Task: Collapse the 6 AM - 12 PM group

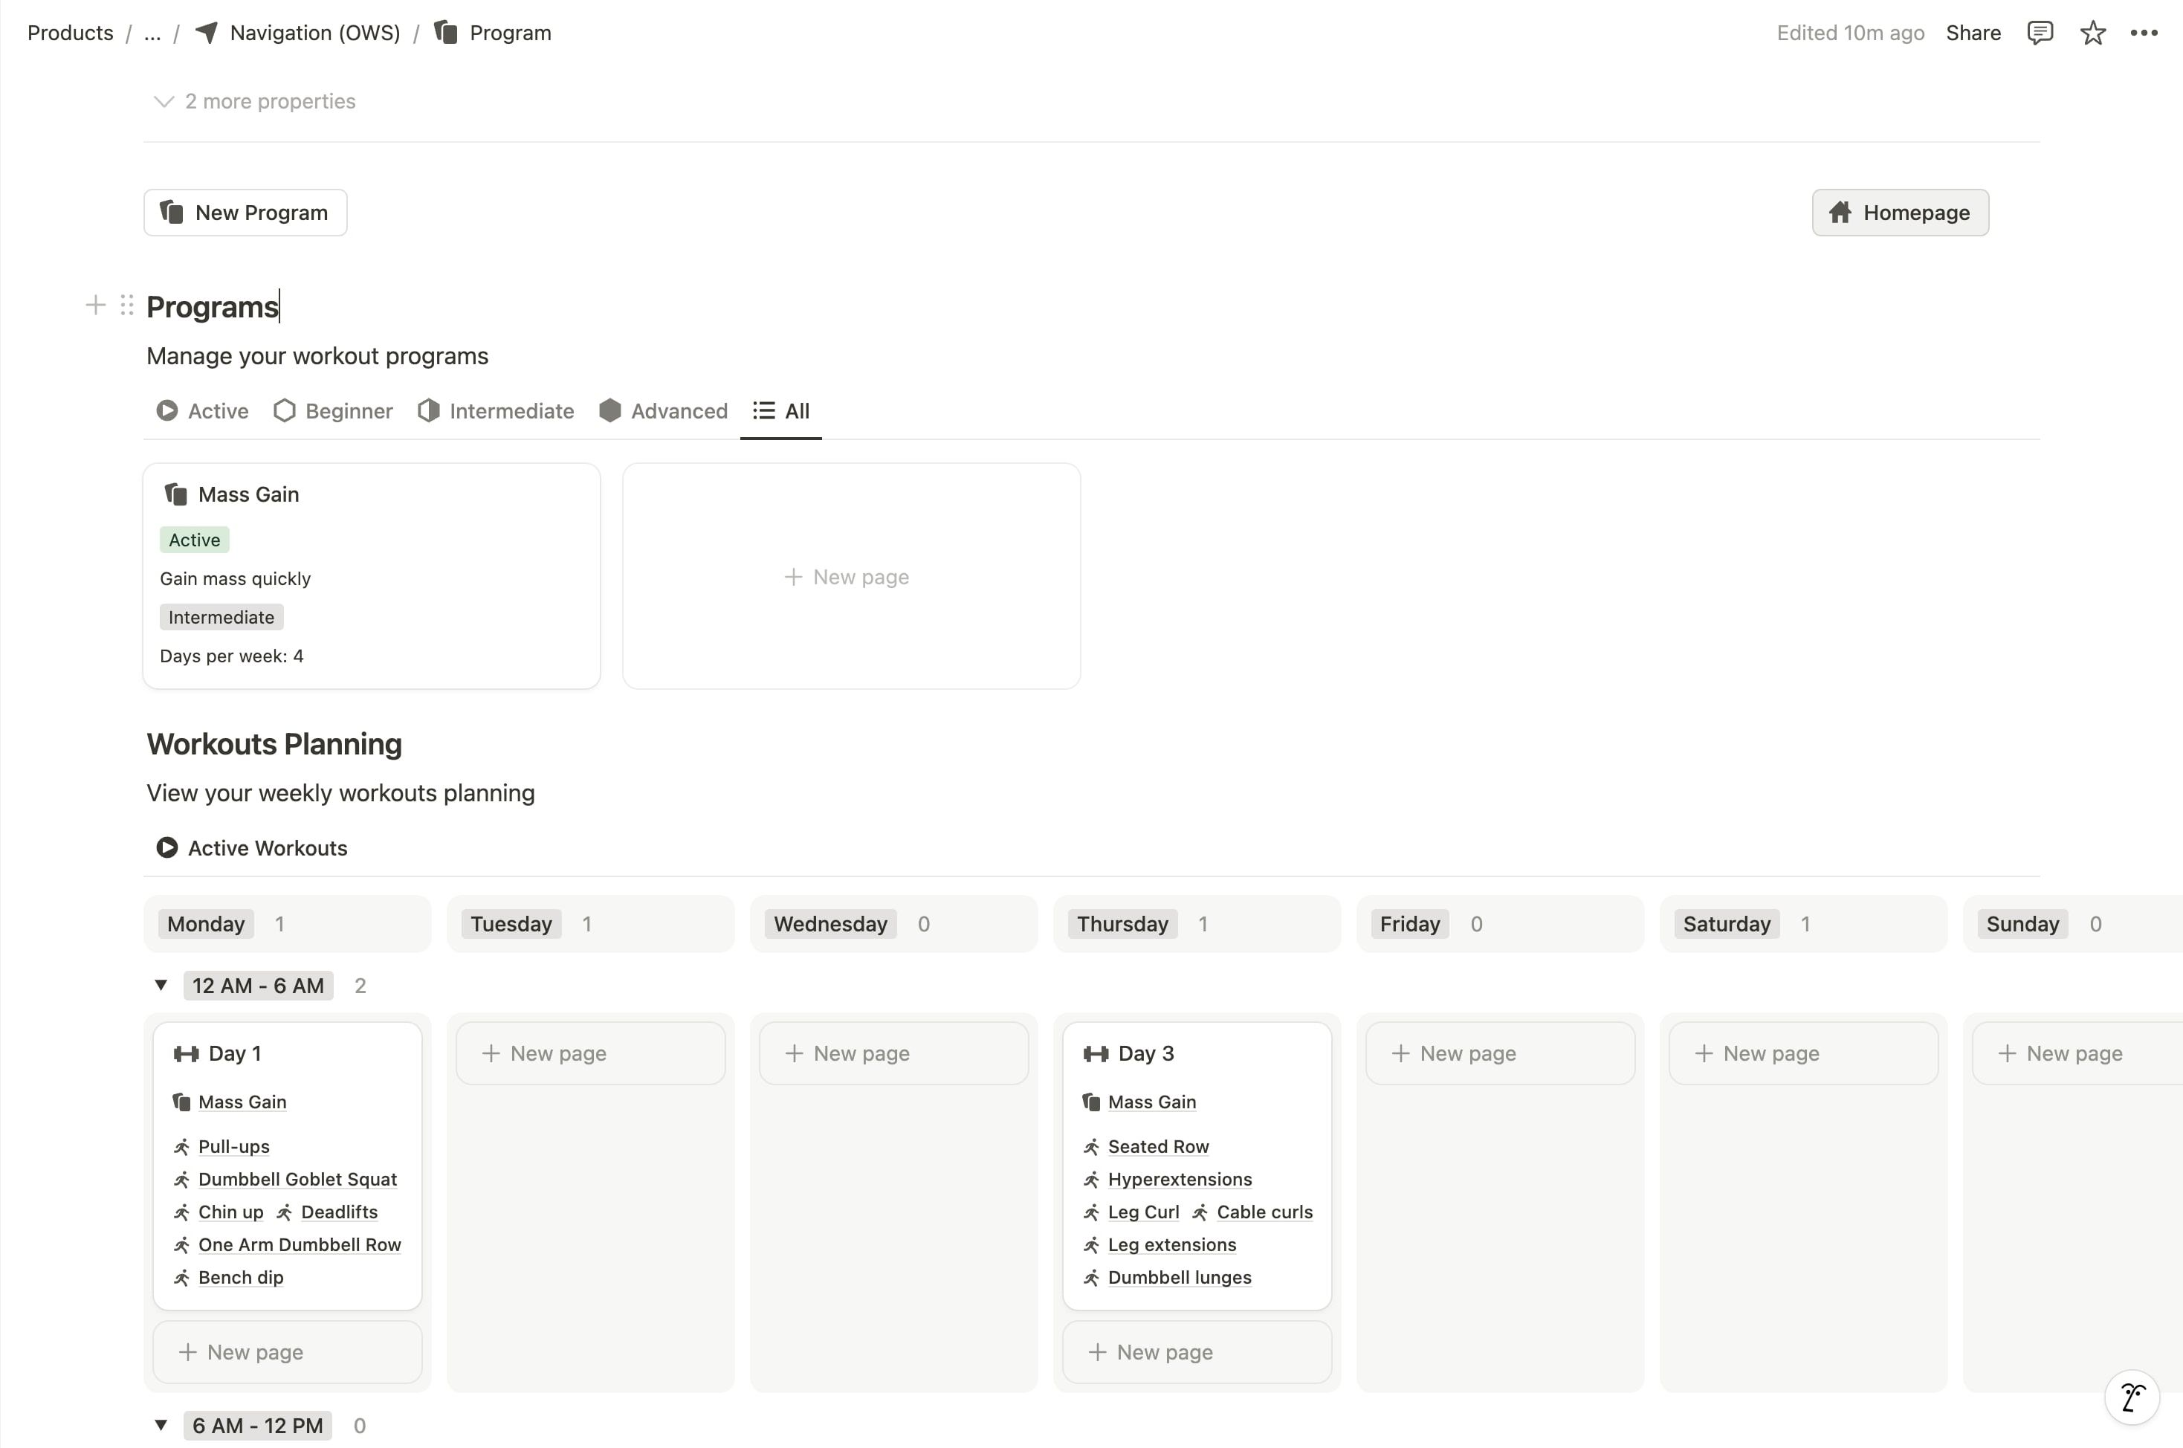Action: click(x=161, y=1425)
